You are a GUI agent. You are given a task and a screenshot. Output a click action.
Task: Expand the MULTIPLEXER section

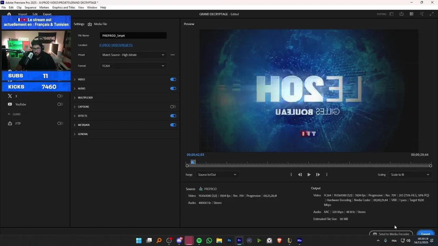[75, 98]
